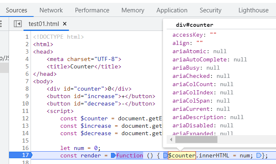This screenshot has height=164, width=276.
Task: Switch to the Memory tab
Action: [x=133, y=10]
